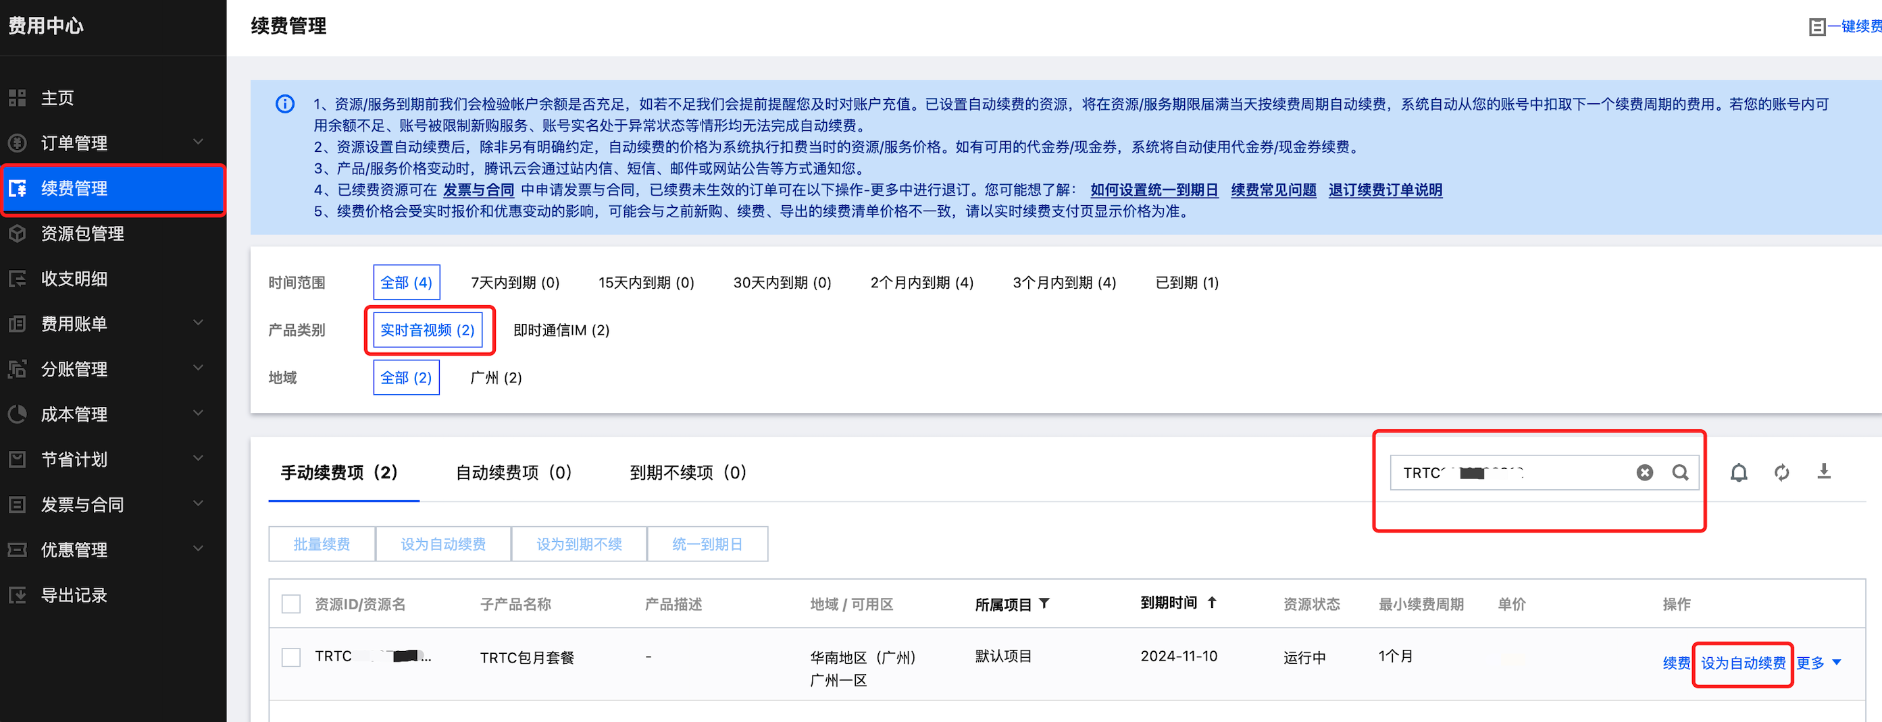Sort by 到期时间 arrow icon
This screenshot has width=1882, height=722.
[x=1212, y=603]
